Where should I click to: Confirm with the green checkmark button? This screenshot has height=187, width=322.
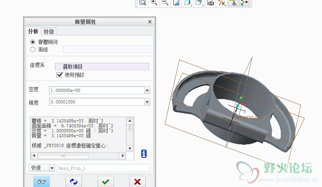pyautogui.click(x=105, y=182)
